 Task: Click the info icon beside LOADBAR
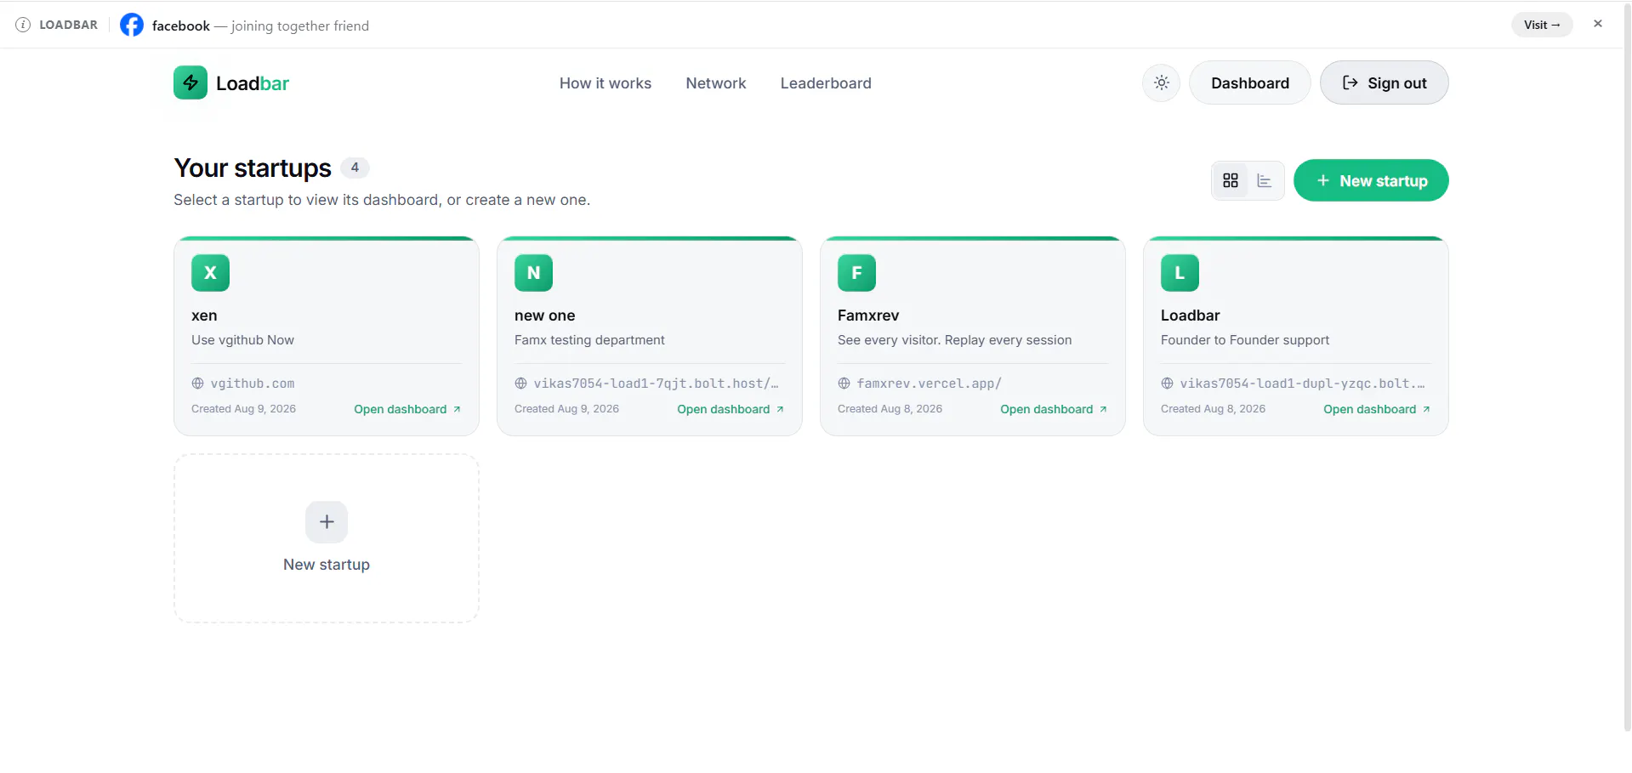23,25
